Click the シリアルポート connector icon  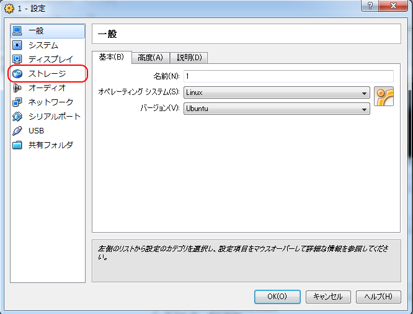tap(17, 116)
